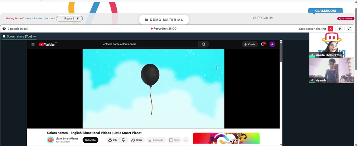Open YouTube hamburger guide menu
This screenshot has height=147, width=358.
[x=33, y=44]
